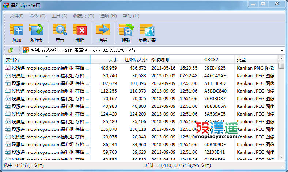The image size is (288, 172).
Task: Click CRC32 value 9B83B05A
Action: [215, 106]
